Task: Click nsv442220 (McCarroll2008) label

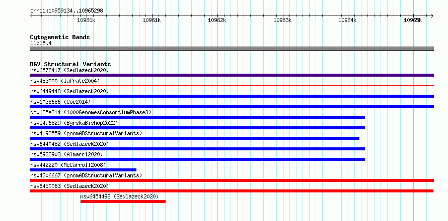Action: point(68,165)
